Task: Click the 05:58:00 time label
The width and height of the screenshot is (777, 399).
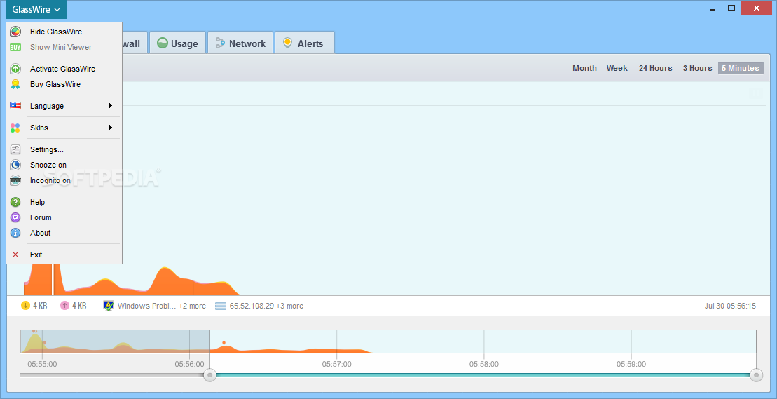Action: (x=484, y=365)
